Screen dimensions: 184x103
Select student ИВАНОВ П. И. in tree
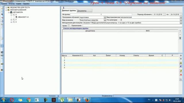pyautogui.click(x=23, y=17)
